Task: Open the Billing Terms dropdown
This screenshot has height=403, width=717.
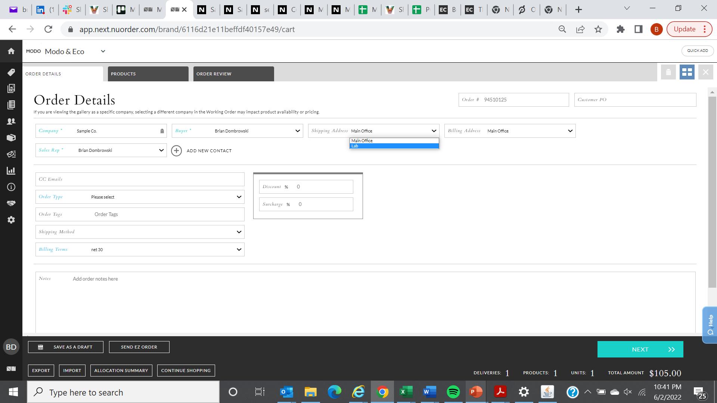Action: click(239, 250)
